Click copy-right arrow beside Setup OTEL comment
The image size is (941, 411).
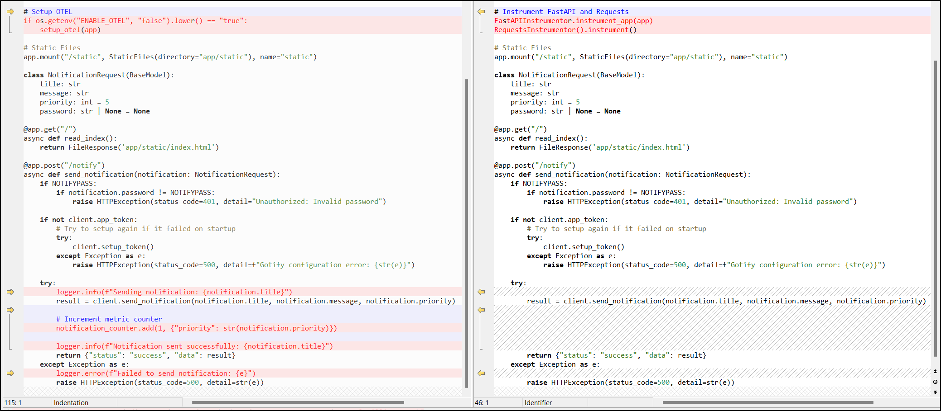pos(10,12)
